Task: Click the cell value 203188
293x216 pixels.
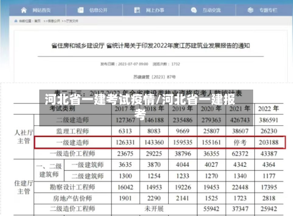Action: click(x=269, y=142)
